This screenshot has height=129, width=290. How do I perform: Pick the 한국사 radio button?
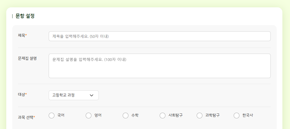click(237, 116)
